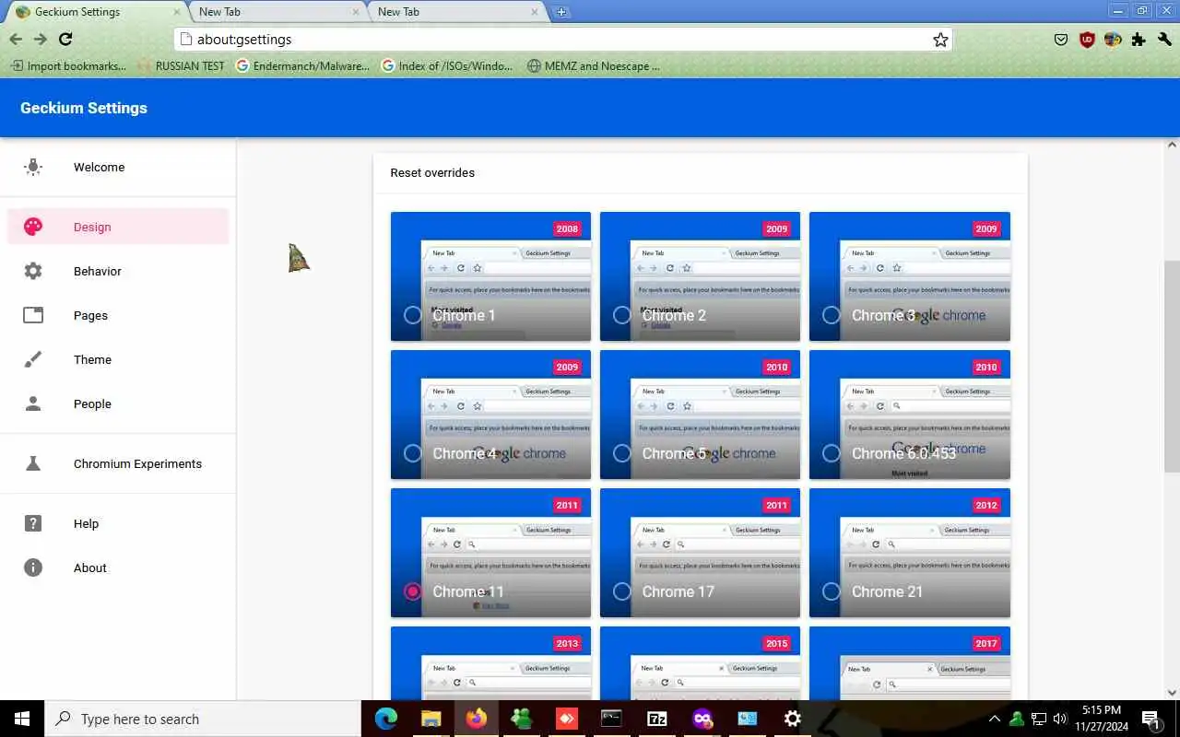Viewport: 1180px width, 737px height.
Task: Select the Chrome 3 radio button
Action: click(x=832, y=315)
